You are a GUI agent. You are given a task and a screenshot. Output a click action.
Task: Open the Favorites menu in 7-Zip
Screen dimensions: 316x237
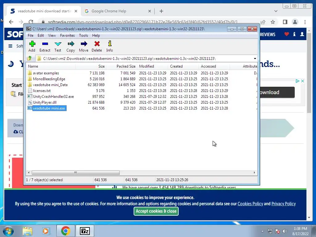(67, 35)
